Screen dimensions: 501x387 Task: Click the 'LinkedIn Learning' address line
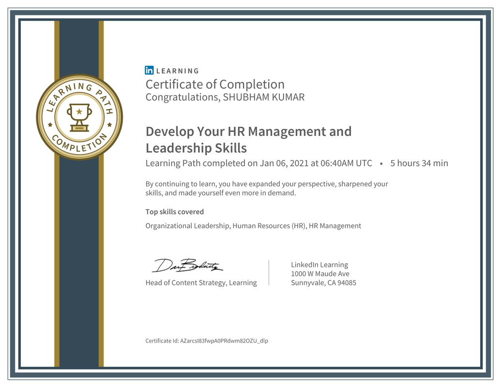point(319,265)
